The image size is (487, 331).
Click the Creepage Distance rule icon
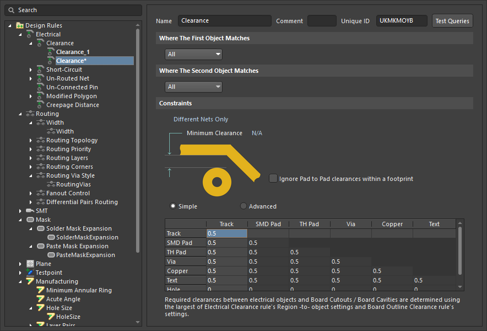pyautogui.click(x=40, y=105)
